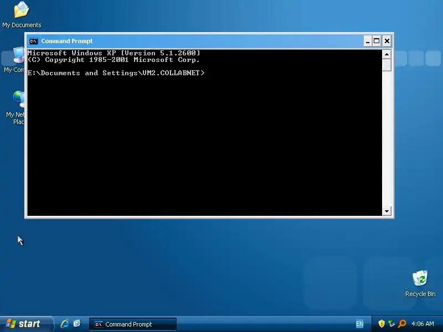The image size is (443, 332).
Task: Click the console scrollbar up arrow
Action: [387, 54]
